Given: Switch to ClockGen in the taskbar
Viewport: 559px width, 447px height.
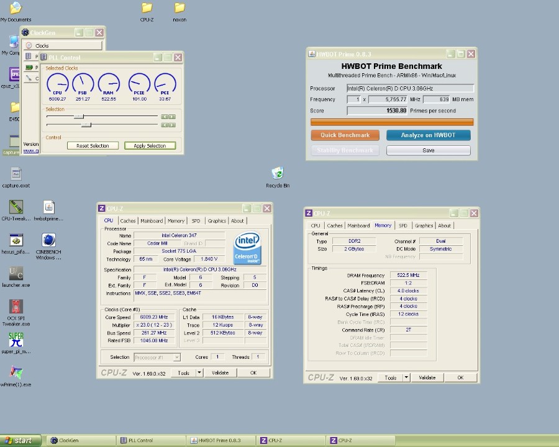Looking at the screenshot, I should (81, 441).
